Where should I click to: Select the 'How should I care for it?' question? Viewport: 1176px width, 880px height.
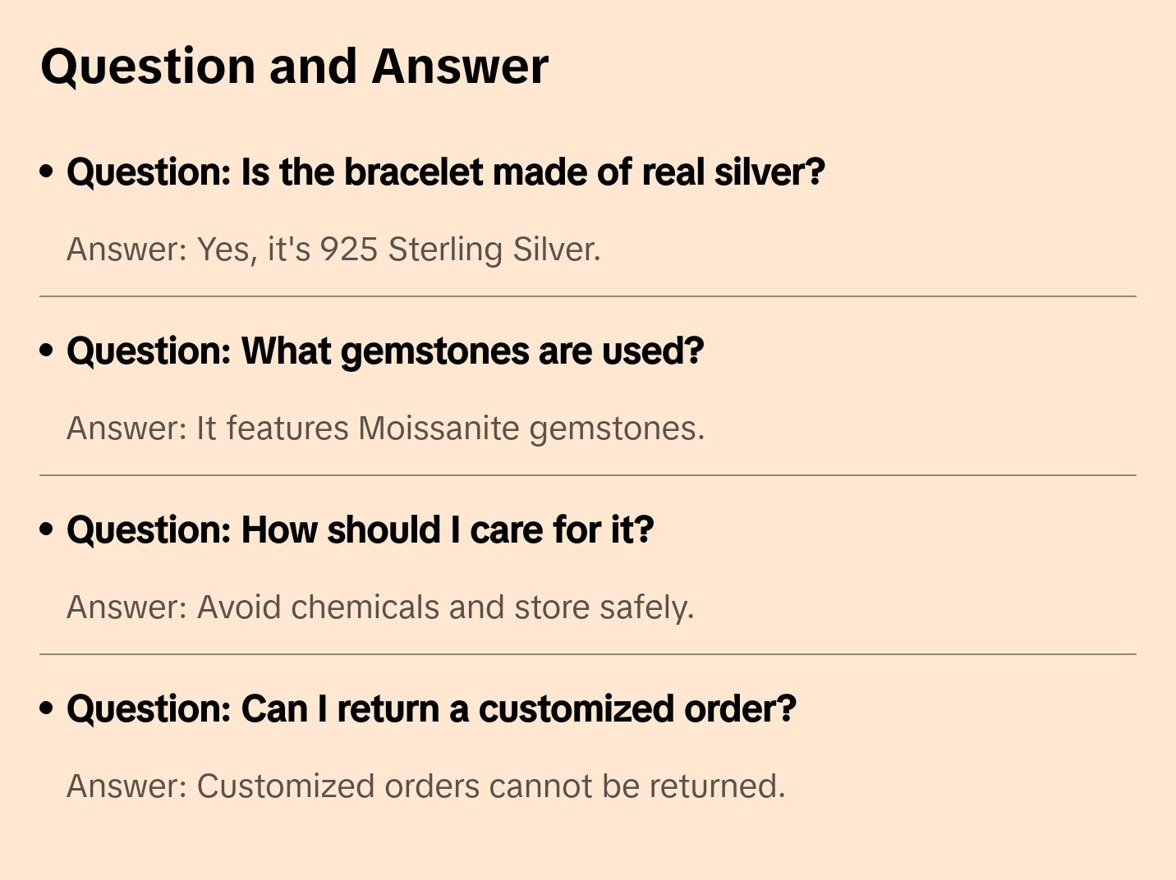coord(360,530)
